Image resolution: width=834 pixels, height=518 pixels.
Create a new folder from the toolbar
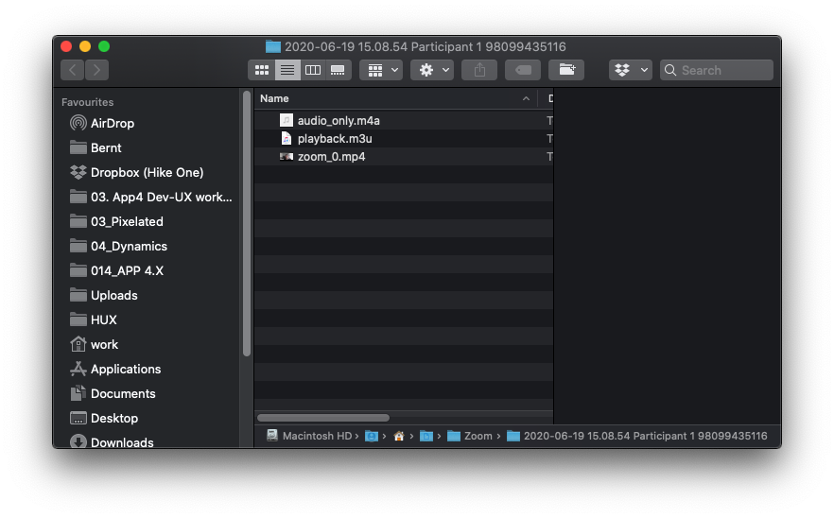click(566, 70)
